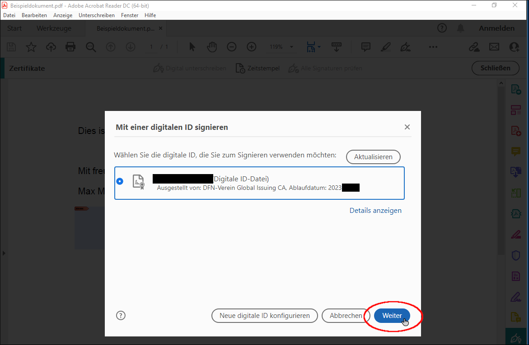
Task: Click Zeitstempel in the Zertifikate bar
Action: [258, 68]
